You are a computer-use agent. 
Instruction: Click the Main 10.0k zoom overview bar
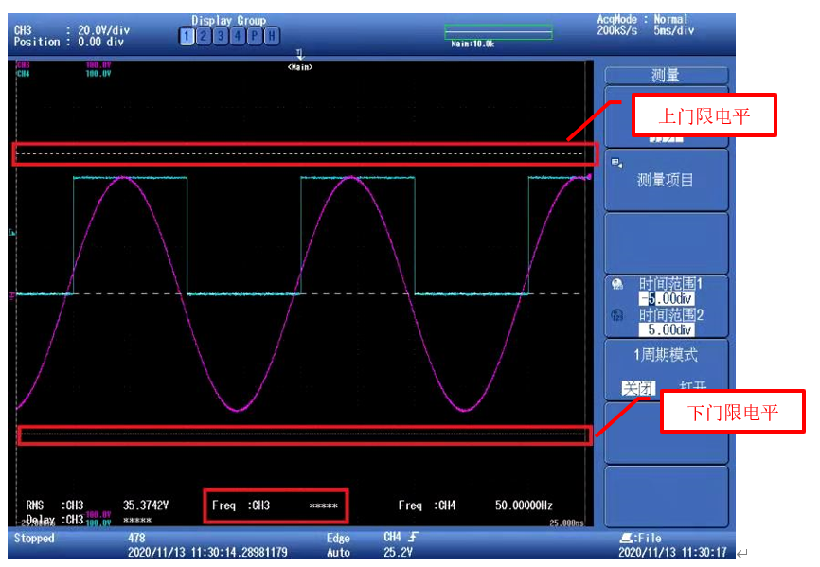498,33
